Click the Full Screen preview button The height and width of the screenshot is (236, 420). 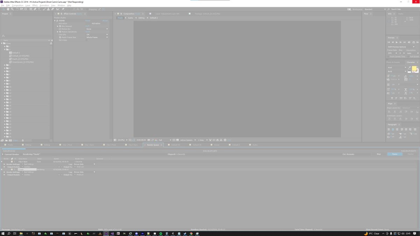[414, 57]
